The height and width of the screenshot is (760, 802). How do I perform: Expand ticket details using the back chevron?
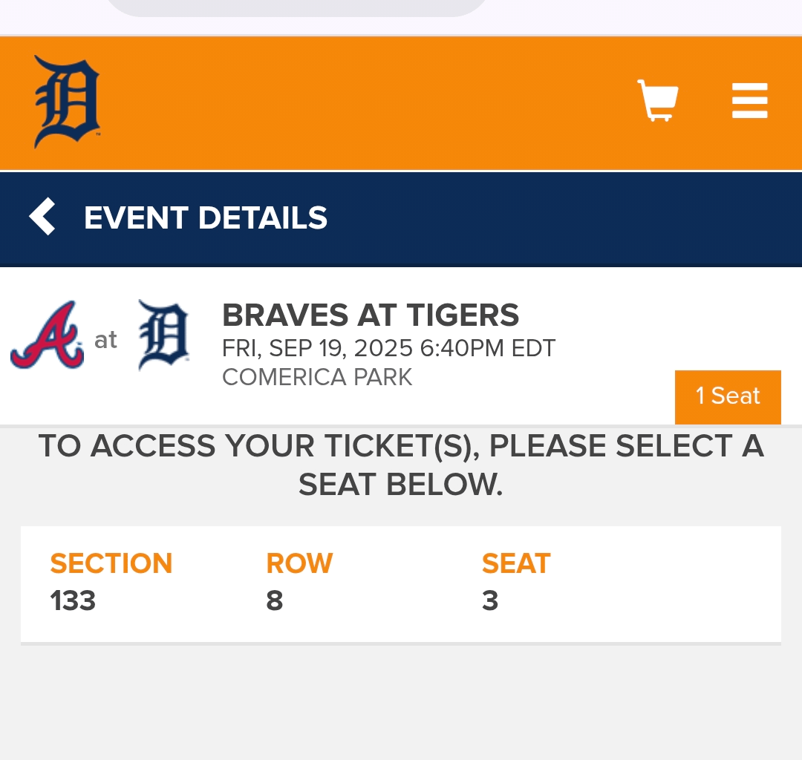coord(42,217)
